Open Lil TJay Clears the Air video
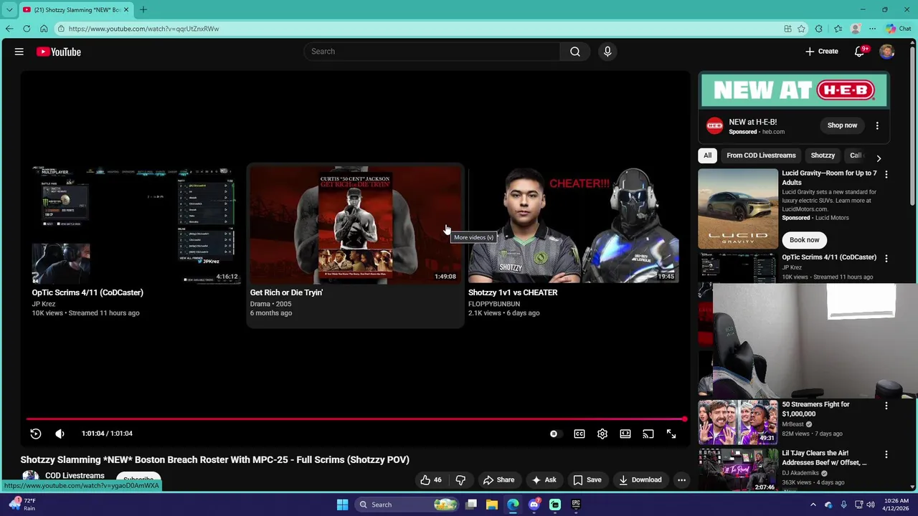Image resolution: width=918 pixels, height=516 pixels. [x=824, y=458]
